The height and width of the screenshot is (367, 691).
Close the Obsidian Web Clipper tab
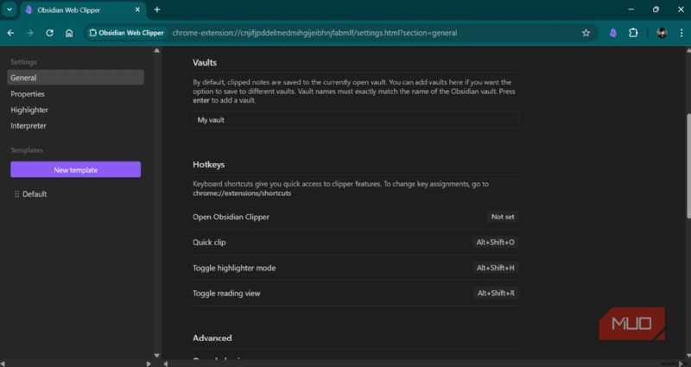(137, 9)
